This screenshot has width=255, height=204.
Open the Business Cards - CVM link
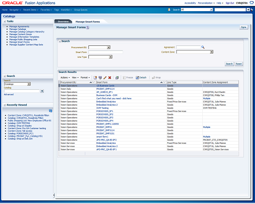pyautogui.click(x=107, y=95)
